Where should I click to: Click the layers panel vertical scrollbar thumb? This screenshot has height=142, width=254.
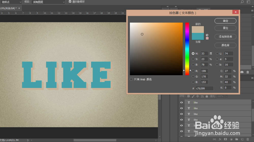pos(253,115)
